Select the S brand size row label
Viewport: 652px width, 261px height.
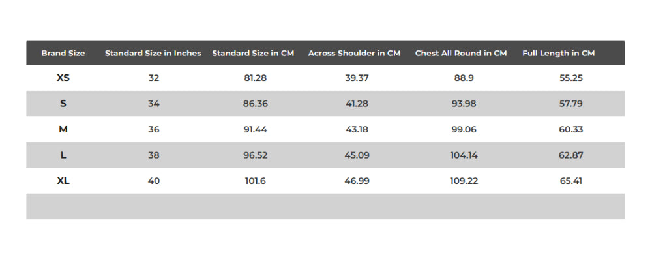[x=63, y=103]
